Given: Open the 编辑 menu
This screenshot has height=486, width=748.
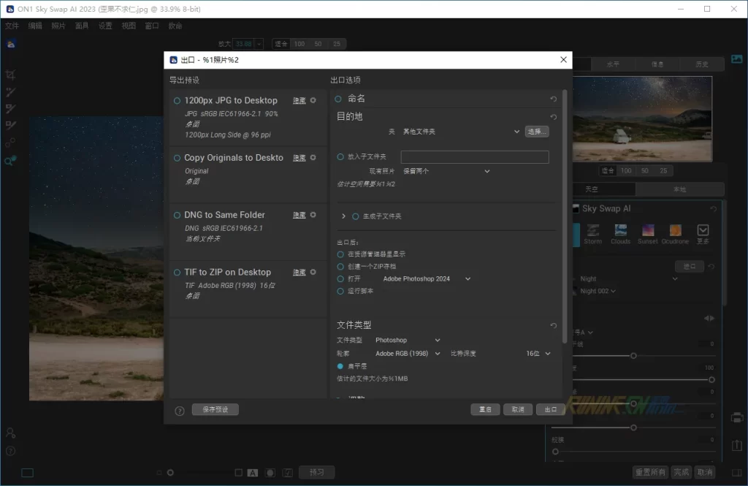Looking at the screenshot, I should pos(35,26).
